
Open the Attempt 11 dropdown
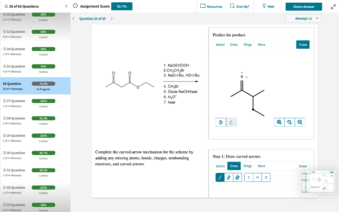pos(303,18)
